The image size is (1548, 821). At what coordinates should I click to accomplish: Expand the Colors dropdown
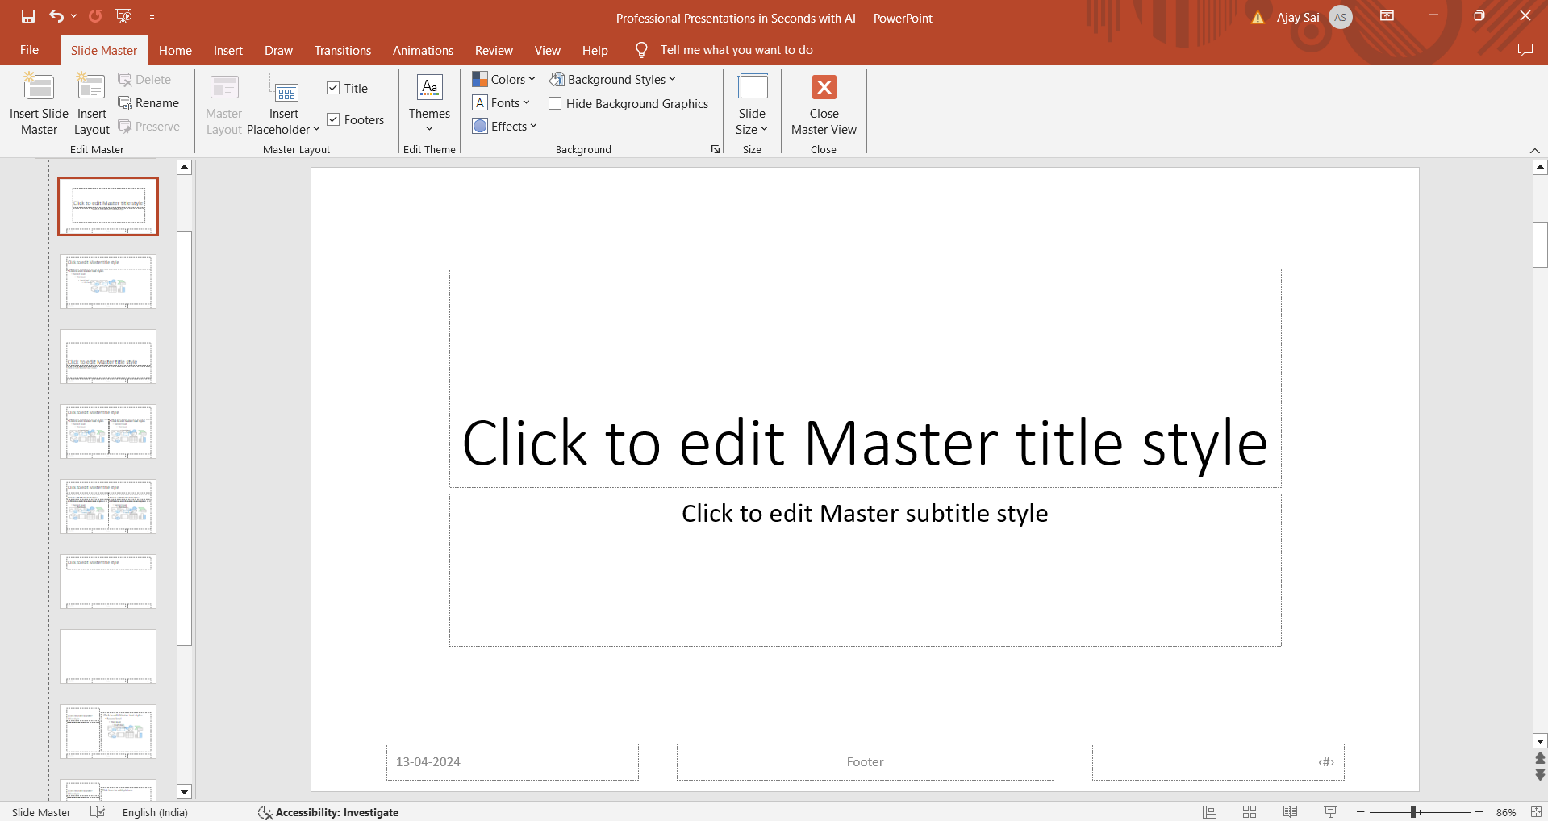(x=504, y=79)
